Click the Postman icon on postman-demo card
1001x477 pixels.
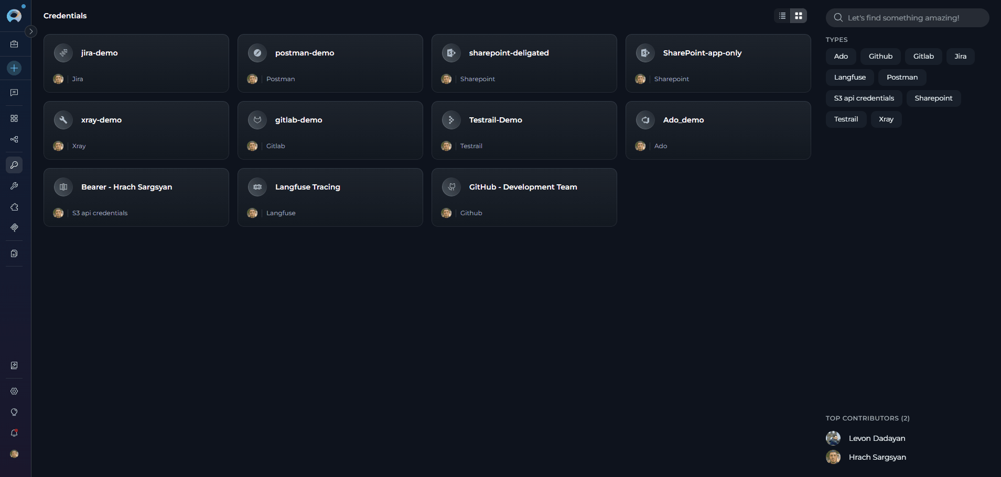click(257, 53)
